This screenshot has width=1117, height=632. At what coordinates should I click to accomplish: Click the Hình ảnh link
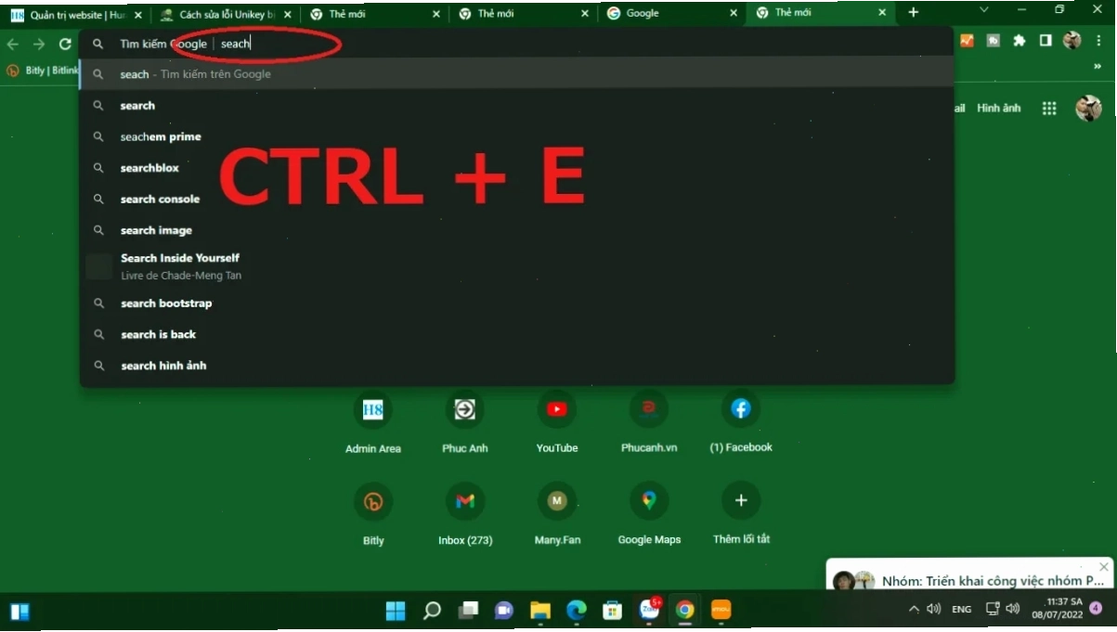pyautogui.click(x=998, y=109)
